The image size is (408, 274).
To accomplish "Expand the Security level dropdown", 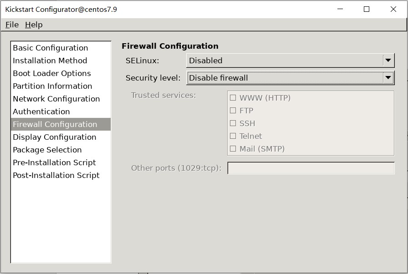I will 290,78.
